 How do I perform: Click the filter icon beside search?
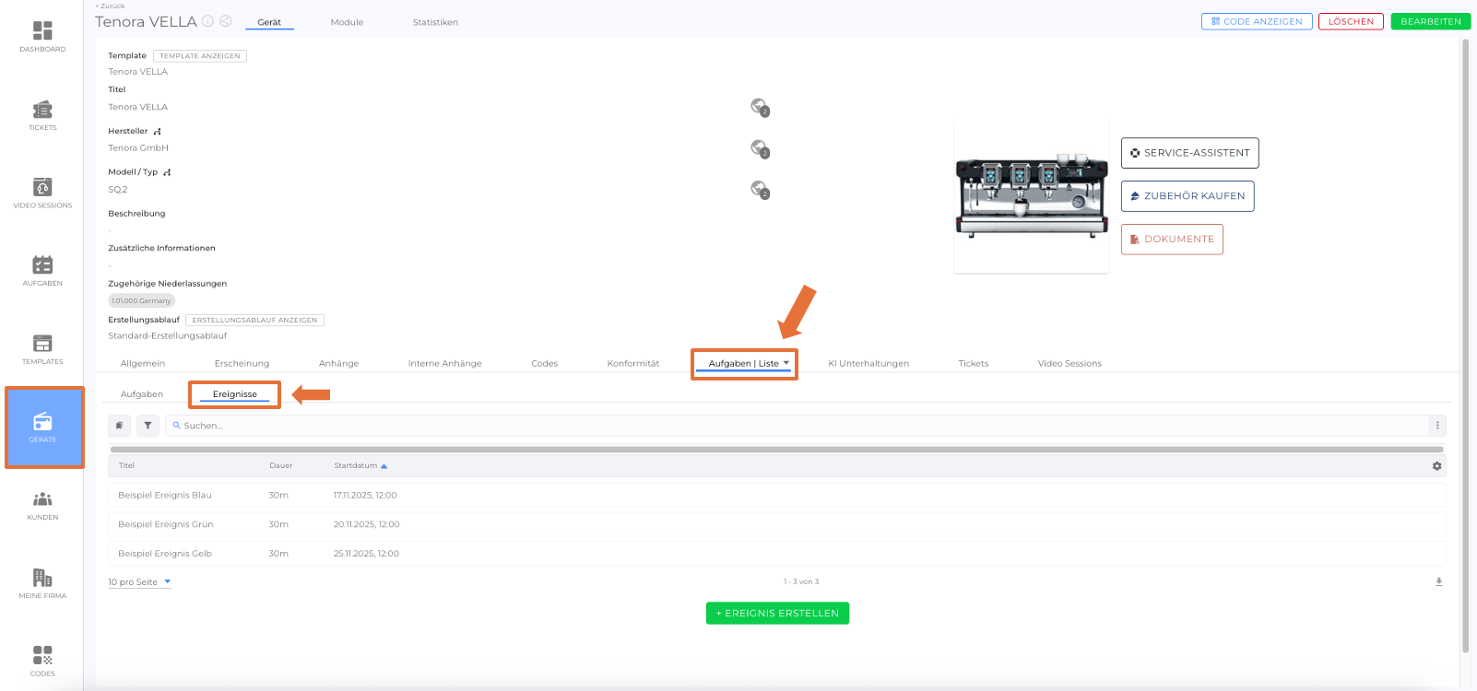click(x=148, y=426)
